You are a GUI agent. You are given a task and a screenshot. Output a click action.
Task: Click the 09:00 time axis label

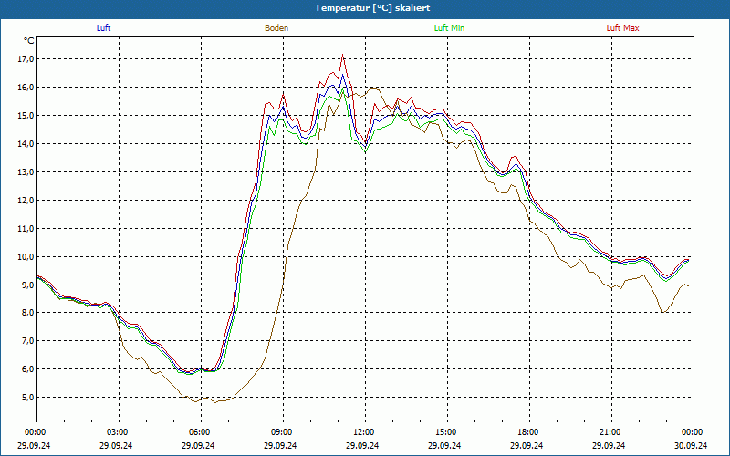click(x=283, y=432)
